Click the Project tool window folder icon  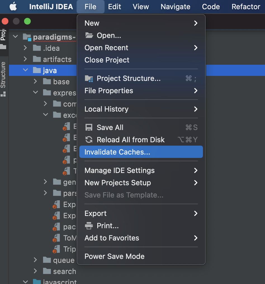[x=3, y=47]
